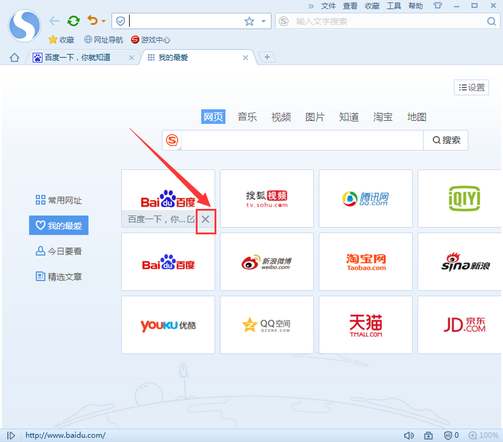This screenshot has height=442, width=503.
Task: Click the back navigation arrow
Action: (x=54, y=21)
